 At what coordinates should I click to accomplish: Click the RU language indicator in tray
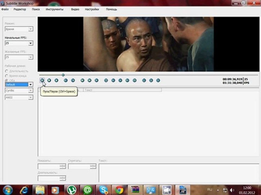(210, 190)
